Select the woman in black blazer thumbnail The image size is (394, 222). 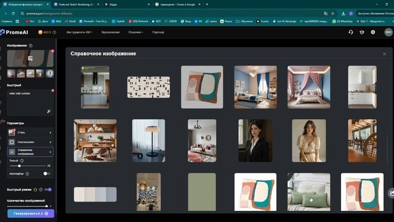pos(255,141)
